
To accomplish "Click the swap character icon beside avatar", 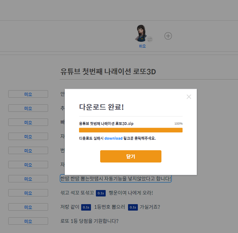I will (150, 40).
